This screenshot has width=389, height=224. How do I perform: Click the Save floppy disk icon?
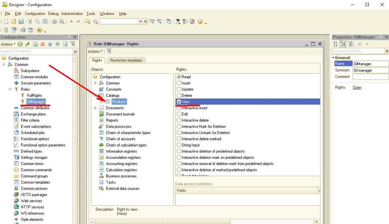(21, 21)
